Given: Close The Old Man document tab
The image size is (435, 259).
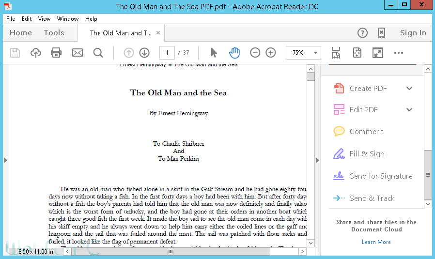Looking at the screenshot, I should click(x=158, y=33).
